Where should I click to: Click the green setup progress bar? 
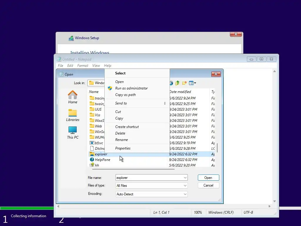click(27, 208)
